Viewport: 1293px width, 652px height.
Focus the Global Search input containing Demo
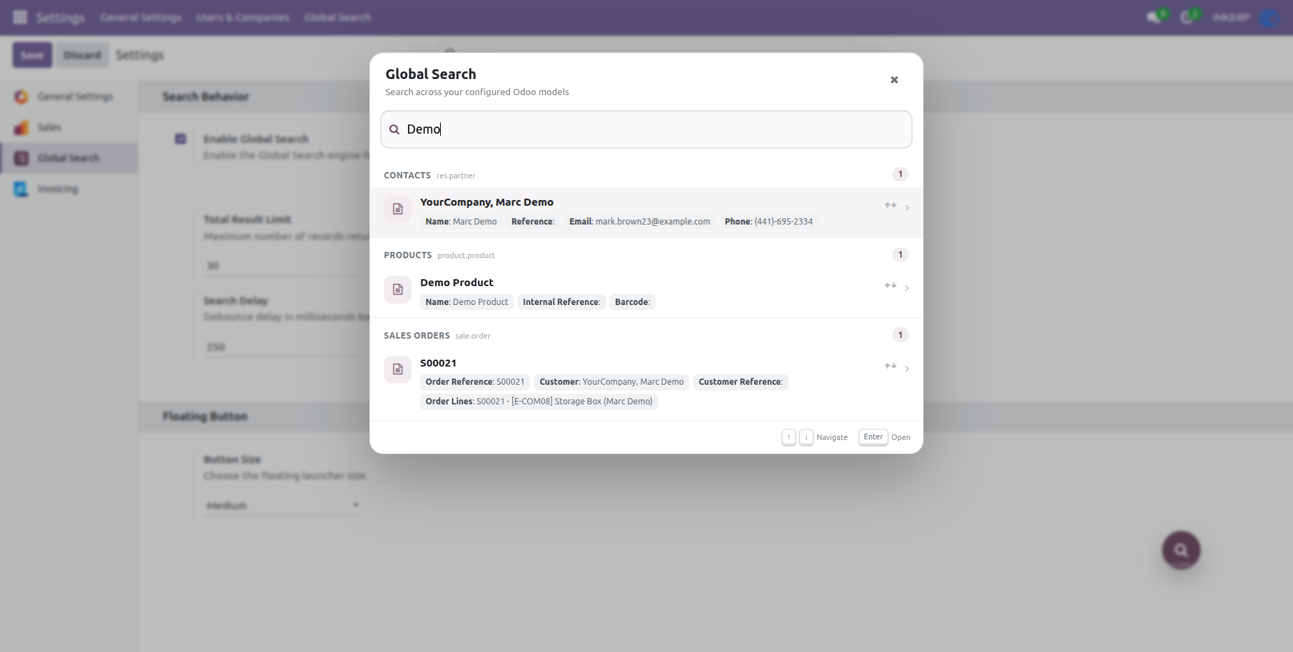pos(646,129)
